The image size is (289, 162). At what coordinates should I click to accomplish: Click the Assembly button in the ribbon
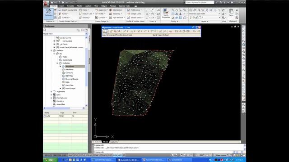pos(116,14)
